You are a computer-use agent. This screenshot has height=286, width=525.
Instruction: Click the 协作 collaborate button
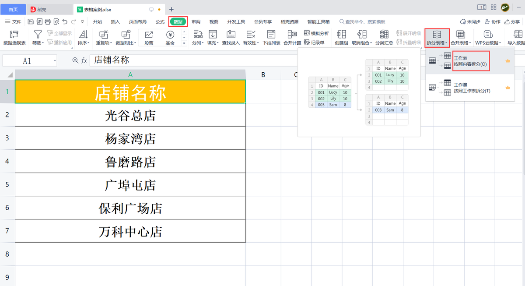click(x=492, y=21)
